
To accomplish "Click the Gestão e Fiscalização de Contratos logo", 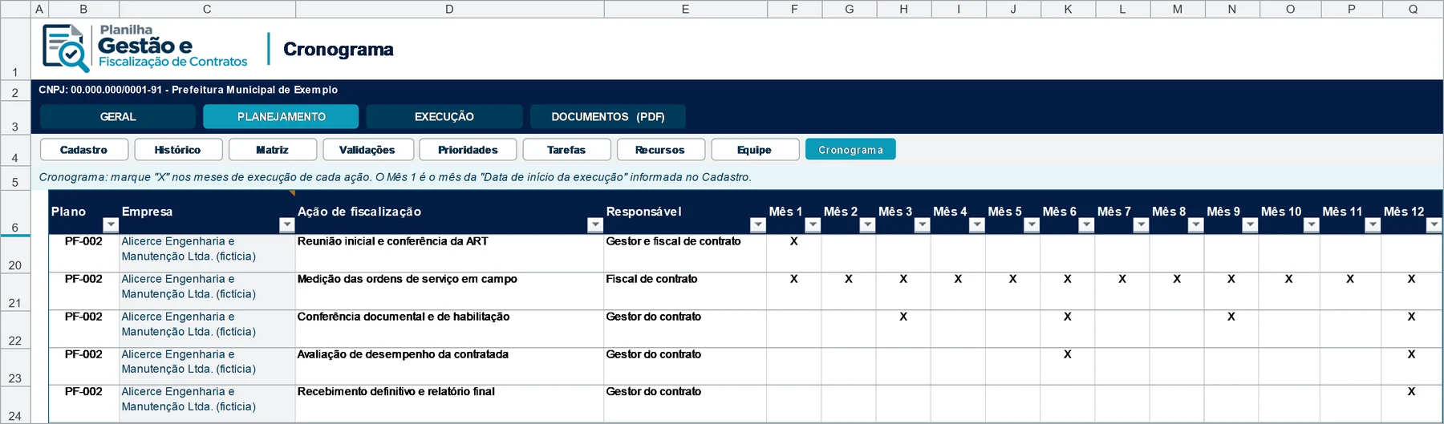I will pyautogui.click(x=145, y=48).
